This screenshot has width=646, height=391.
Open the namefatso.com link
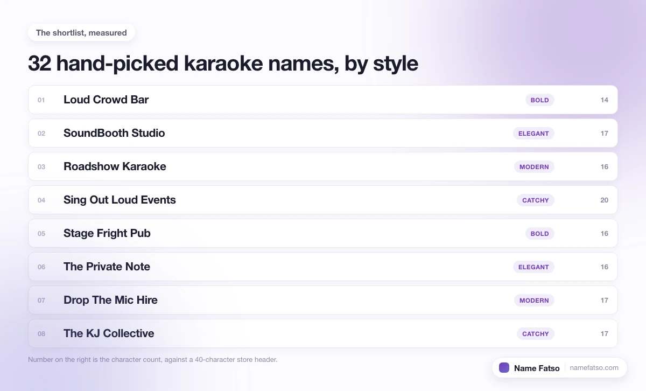594,368
